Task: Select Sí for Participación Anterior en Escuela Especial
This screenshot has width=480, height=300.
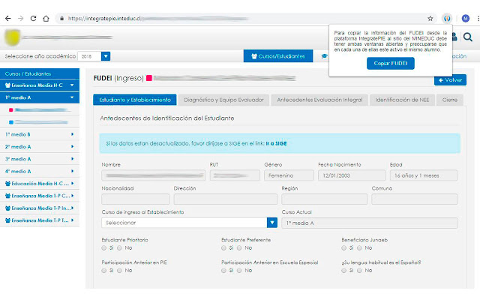Action: 223,271
